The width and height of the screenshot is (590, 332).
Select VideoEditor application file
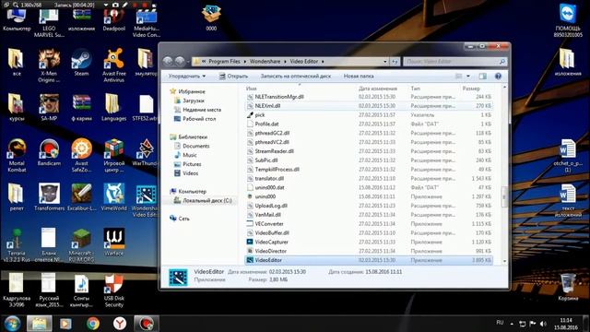click(369, 260)
